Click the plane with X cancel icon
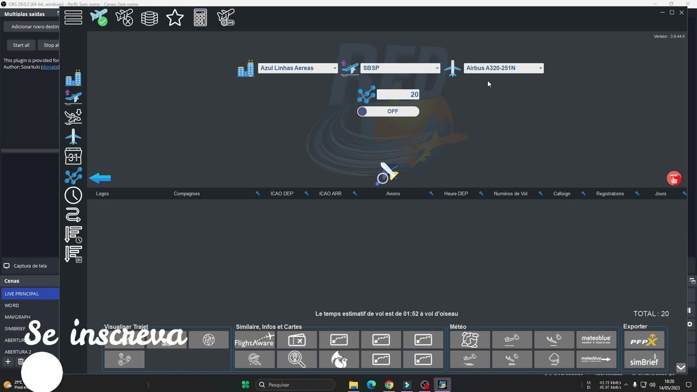 point(124,17)
